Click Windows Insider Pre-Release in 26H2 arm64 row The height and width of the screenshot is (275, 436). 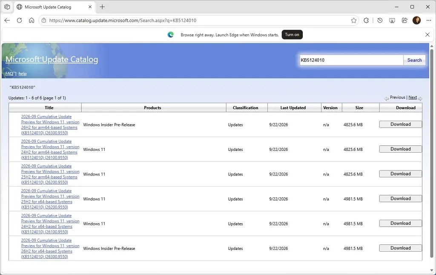[109, 125]
